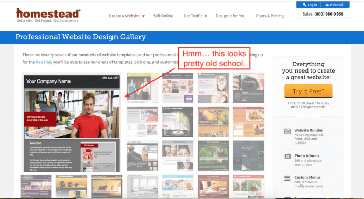The width and height of the screenshot is (364, 199).
Task: Select the arched window template thumbnail
Action: pyautogui.click(x=178, y=122)
